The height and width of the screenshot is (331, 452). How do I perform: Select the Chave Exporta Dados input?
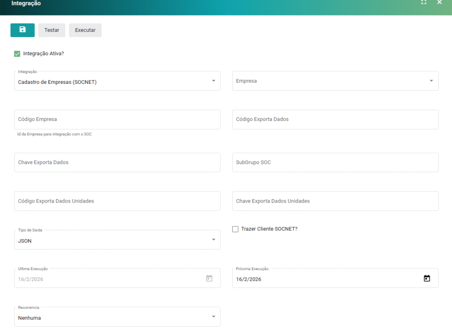117,162
